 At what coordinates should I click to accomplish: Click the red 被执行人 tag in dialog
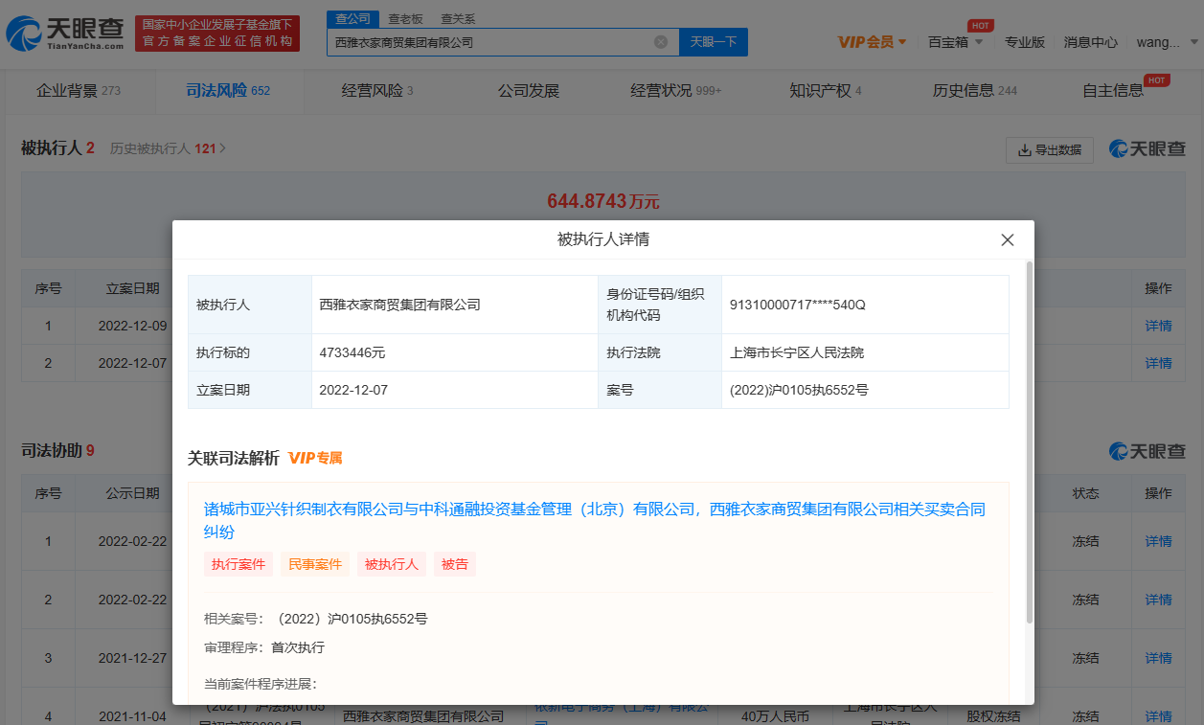[392, 564]
